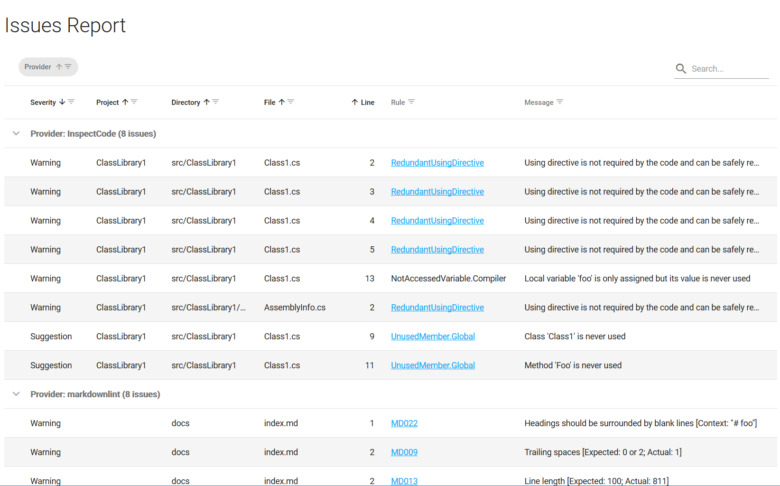Open the Rule column filter icon

(411, 102)
